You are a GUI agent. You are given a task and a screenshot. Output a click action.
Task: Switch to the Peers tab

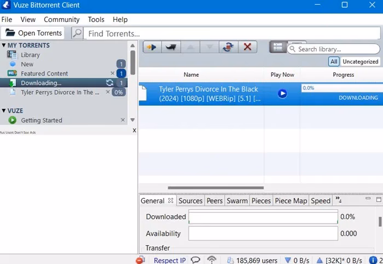(x=214, y=200)
